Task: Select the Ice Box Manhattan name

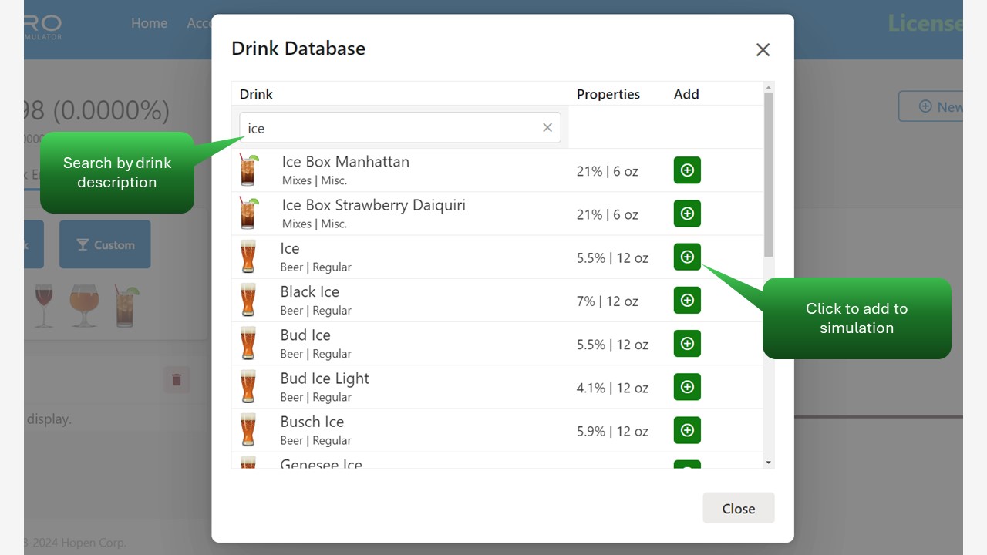Action: [x=345, y=162]
